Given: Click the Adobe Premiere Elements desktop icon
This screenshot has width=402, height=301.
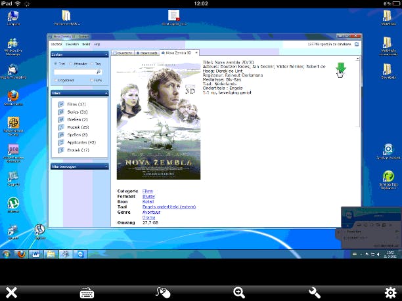Looking at the screenshot, I should pyautogui.click(x=13, y=153).
